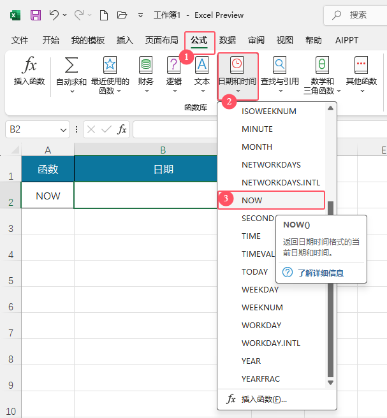Open the 页面布局 tab
This screenshot has height=418, width=387.
coord(162,40)
